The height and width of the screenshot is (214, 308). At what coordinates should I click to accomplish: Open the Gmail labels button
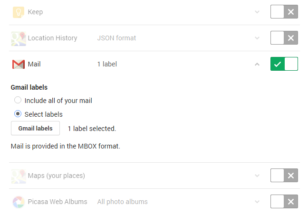35,128
